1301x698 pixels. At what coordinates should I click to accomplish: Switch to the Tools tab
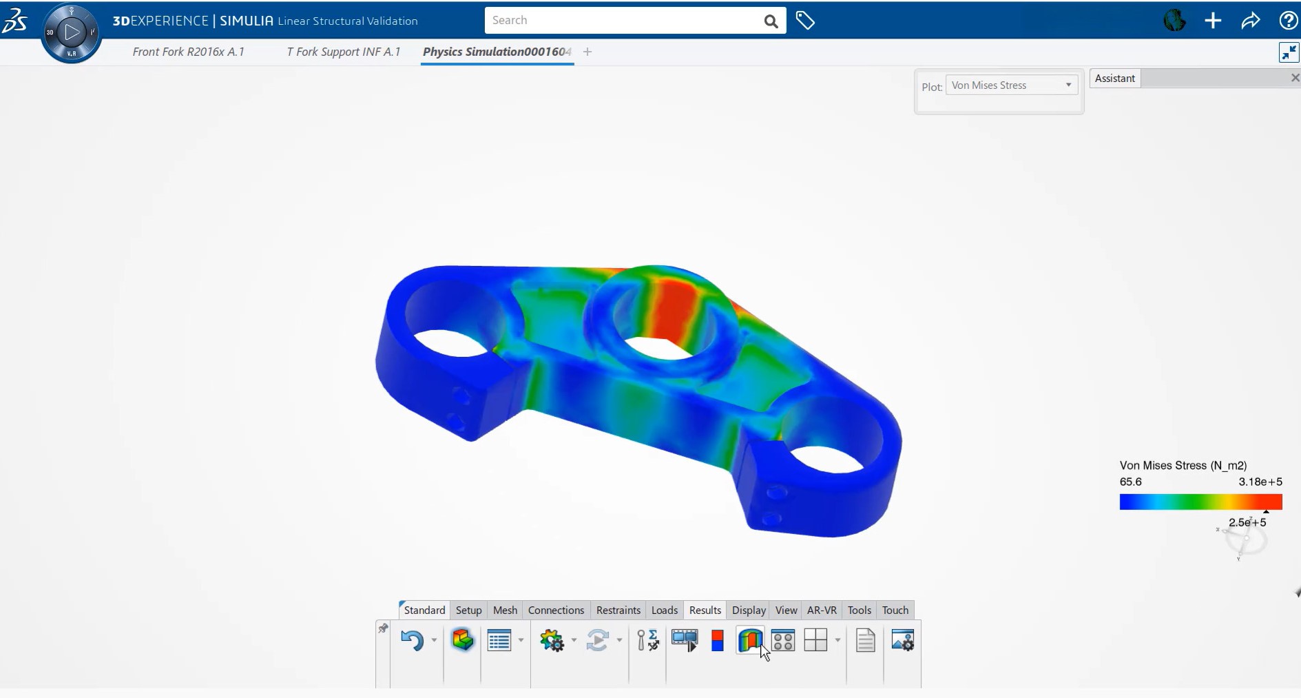pyautogui.click(x=860, y=610)
